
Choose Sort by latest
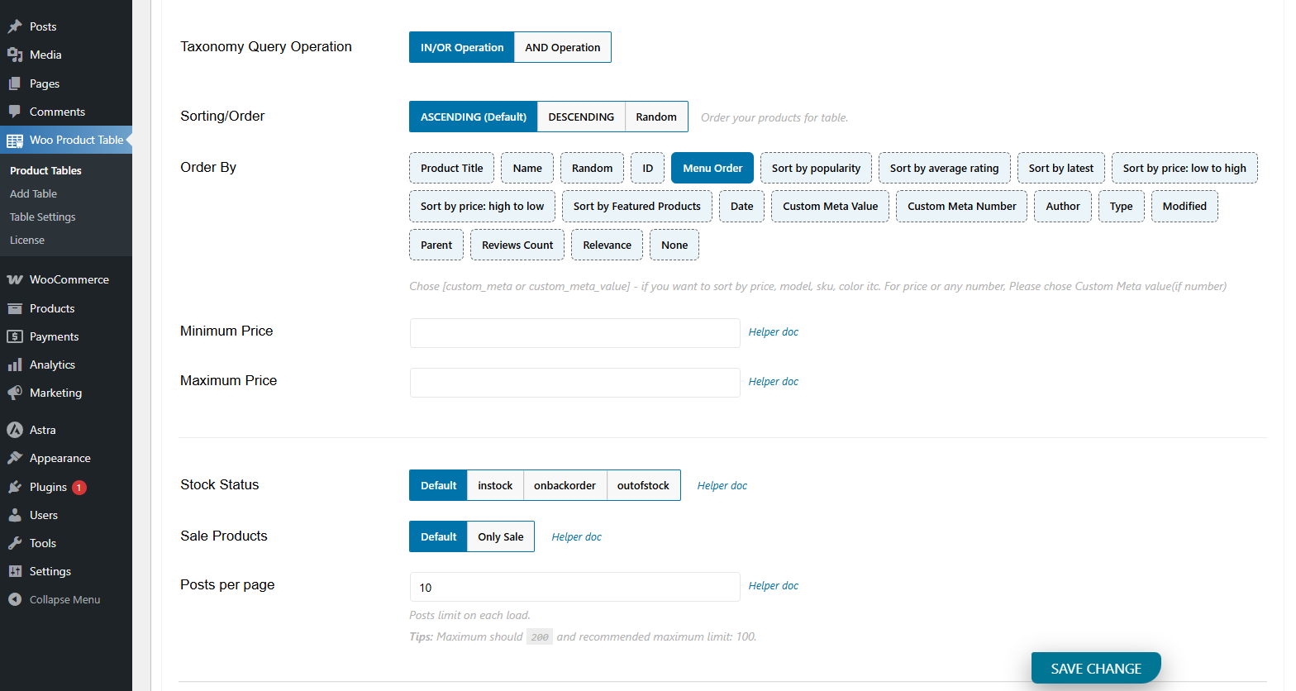(1061, 168)
